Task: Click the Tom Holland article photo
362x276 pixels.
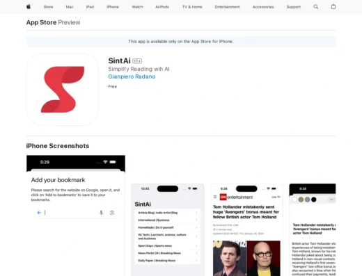Action: [246, 258]
